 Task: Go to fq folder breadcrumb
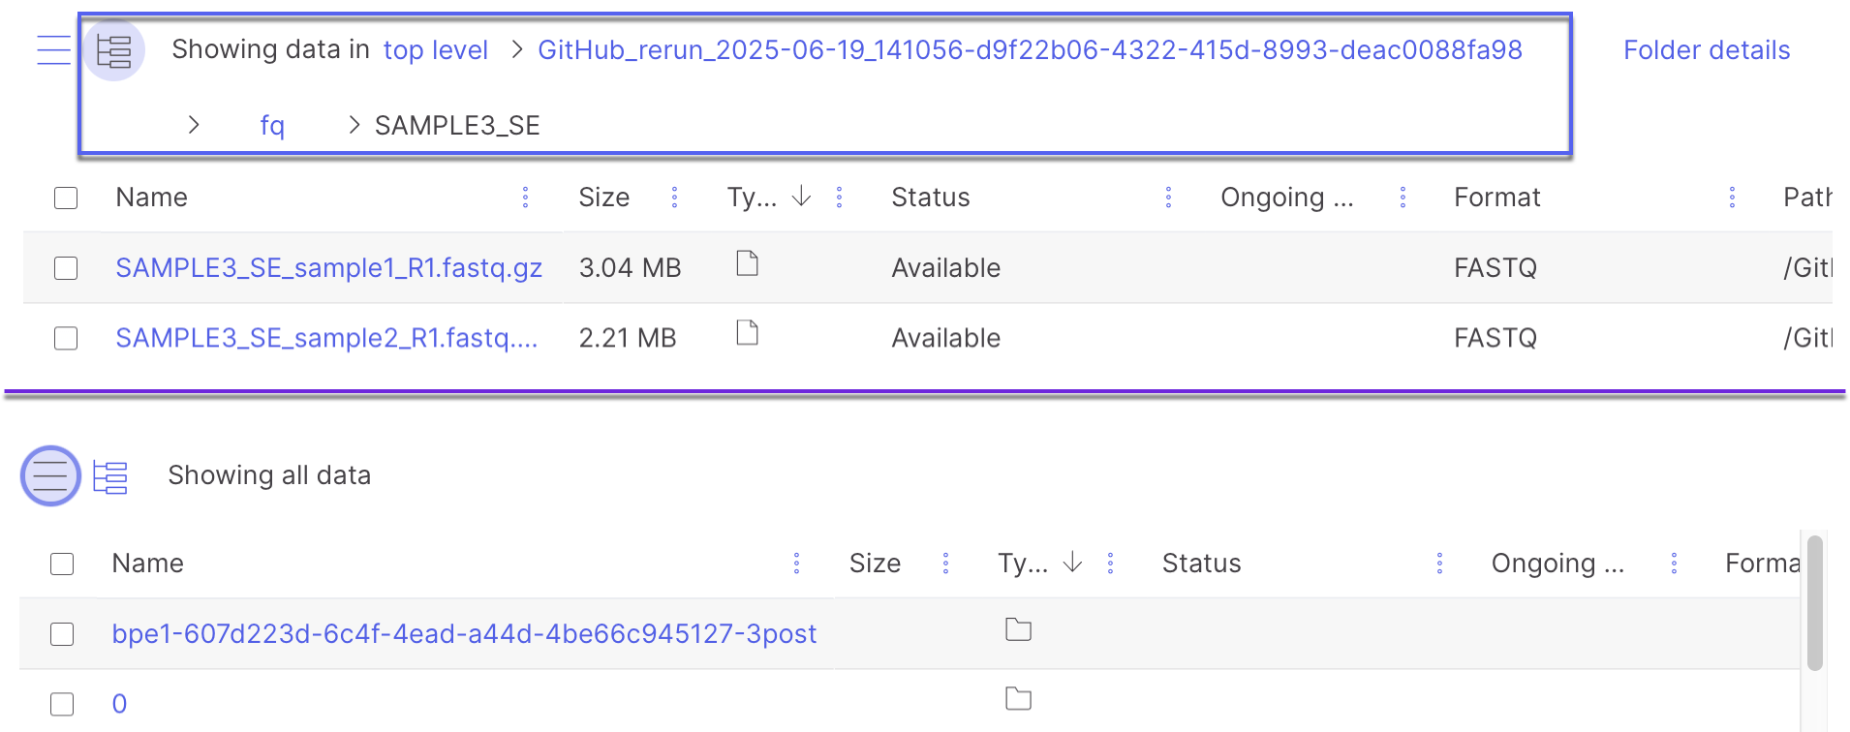point(272,126)
